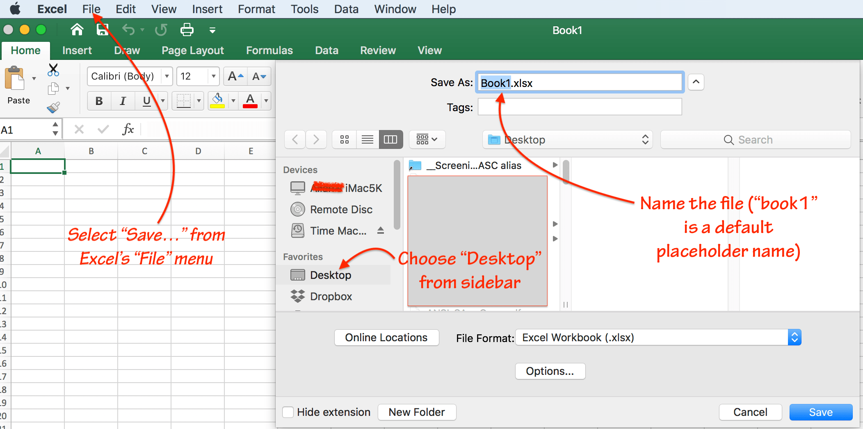Decrease font size with the A-down icon
Screen dimensions: 863x429
pyautogui.click(x=259, y=76)
